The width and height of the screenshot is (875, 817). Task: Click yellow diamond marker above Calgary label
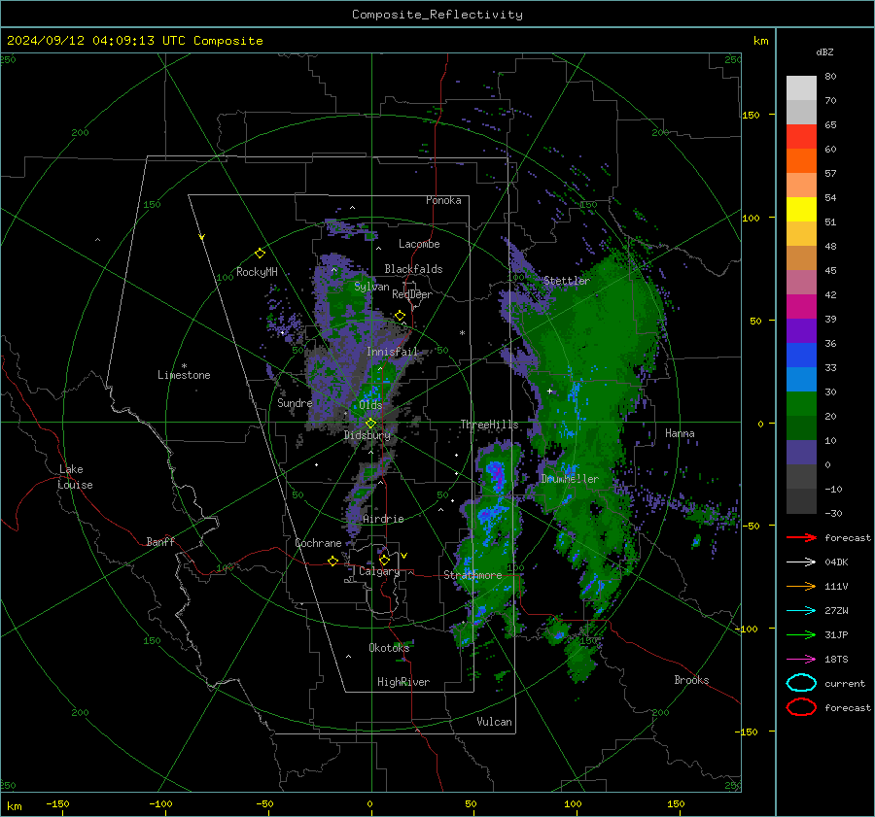[x=384, y=560]
